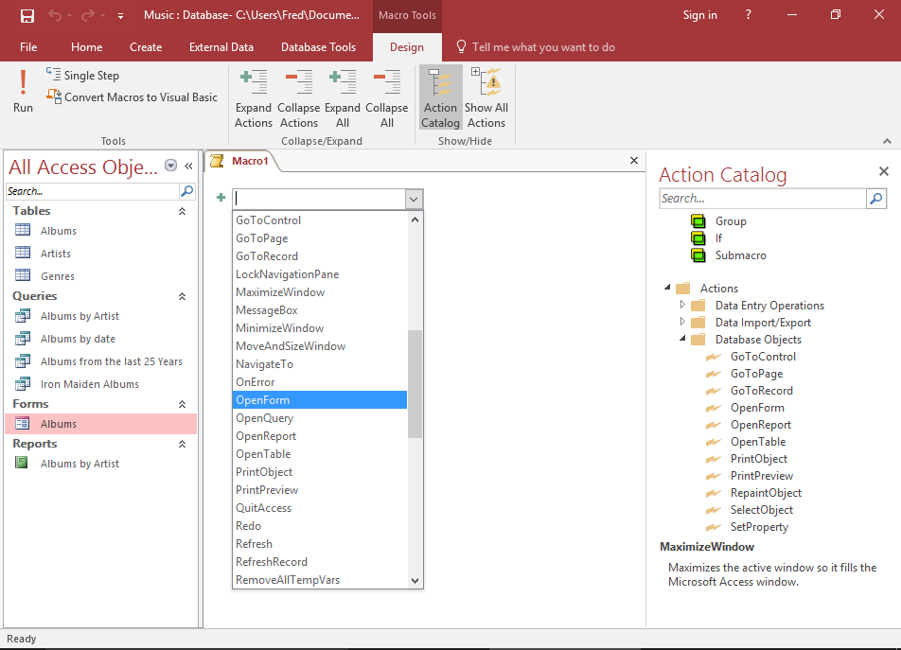Choose QuitAccess from the action list
The width and height of the screenshot is (901, 650).
click(320, 507)
